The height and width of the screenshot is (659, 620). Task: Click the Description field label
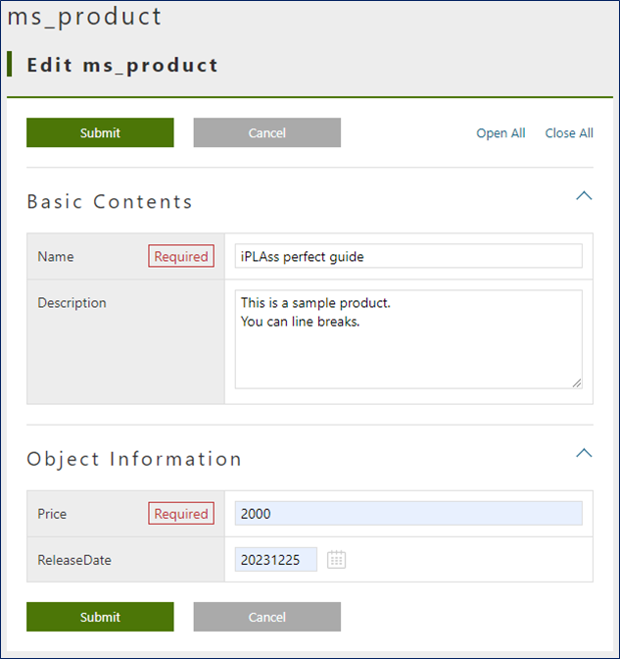click(x=72, y=303)
